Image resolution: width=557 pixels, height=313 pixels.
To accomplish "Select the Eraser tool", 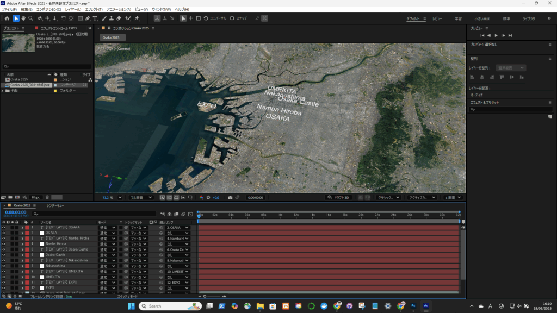I will pyautogui.click(x=119, y=18).
